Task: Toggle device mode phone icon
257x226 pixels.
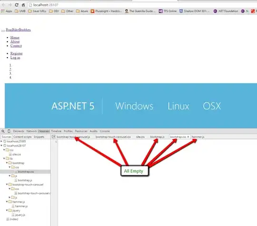Action: pos(9,131)
